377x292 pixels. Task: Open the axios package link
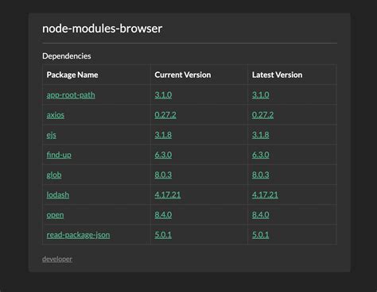coord(56,115)
